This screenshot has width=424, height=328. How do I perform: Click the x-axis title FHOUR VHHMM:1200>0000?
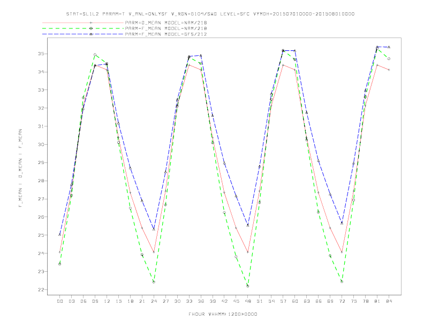tap(223, 314)
